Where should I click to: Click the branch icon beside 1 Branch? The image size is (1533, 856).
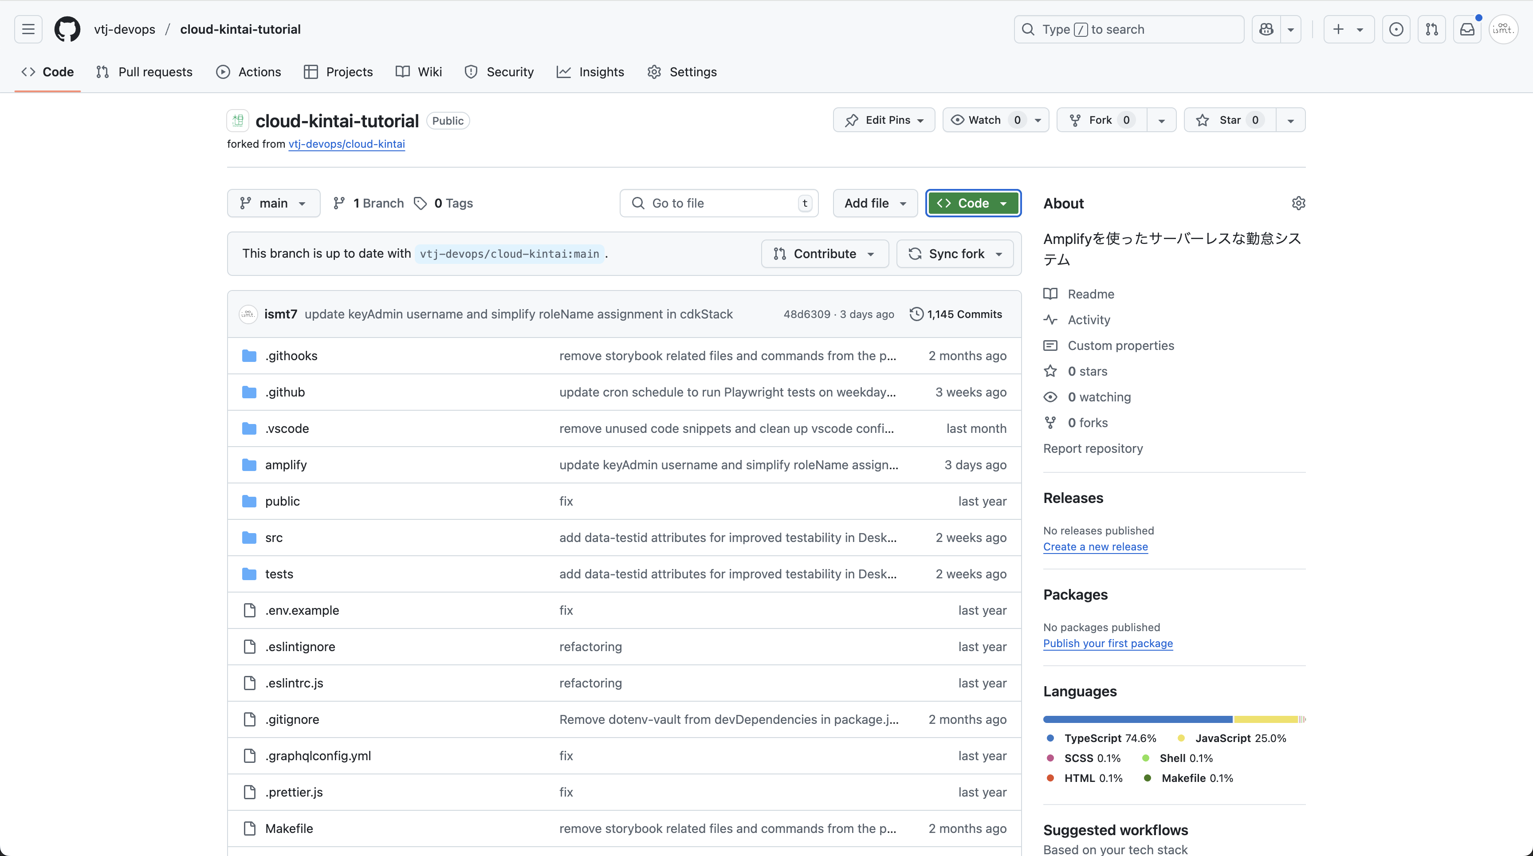(339, 204)
